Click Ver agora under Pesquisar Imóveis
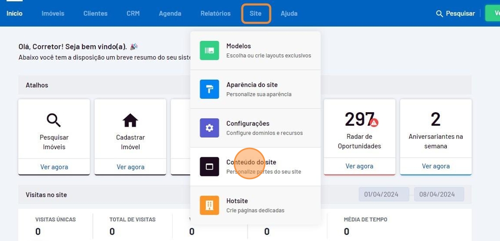The height and width of the screenshot is (241, 500). [x=54, y=167]
